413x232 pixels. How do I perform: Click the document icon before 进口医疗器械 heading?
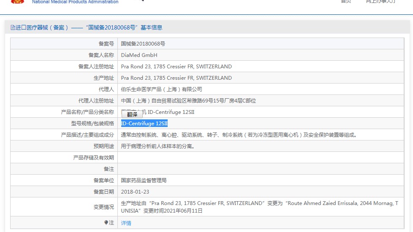tap(13, 27)
